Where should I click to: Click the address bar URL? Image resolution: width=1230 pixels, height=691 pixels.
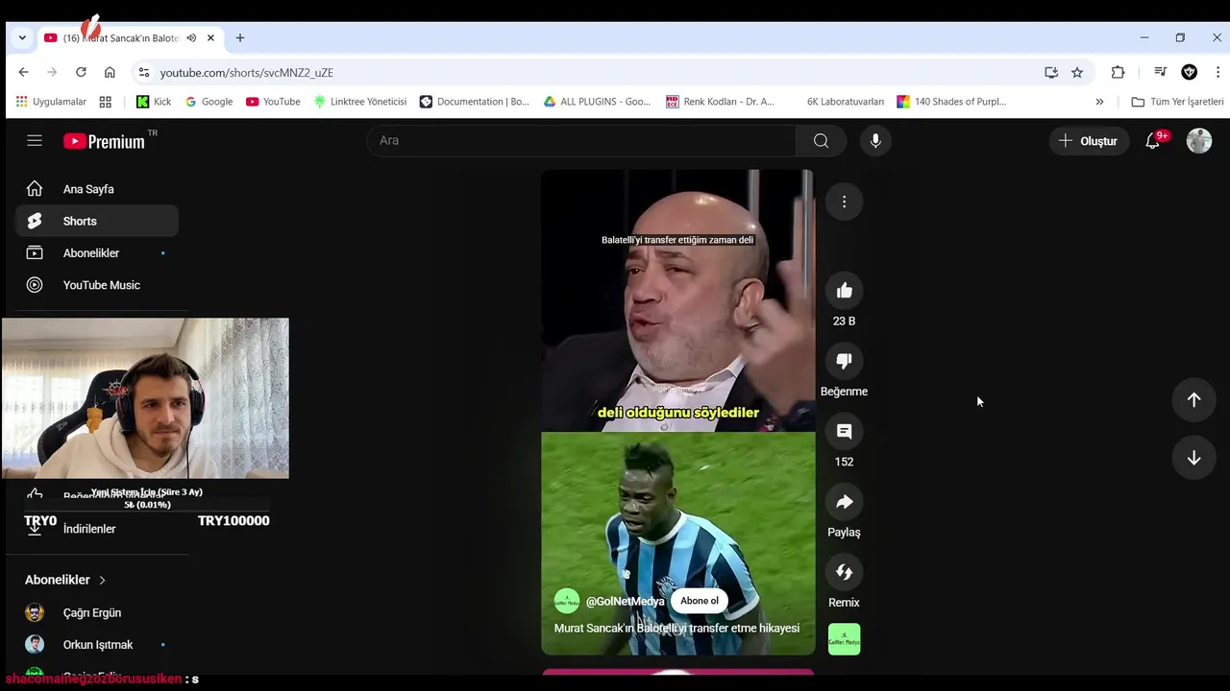coord(247,73)
